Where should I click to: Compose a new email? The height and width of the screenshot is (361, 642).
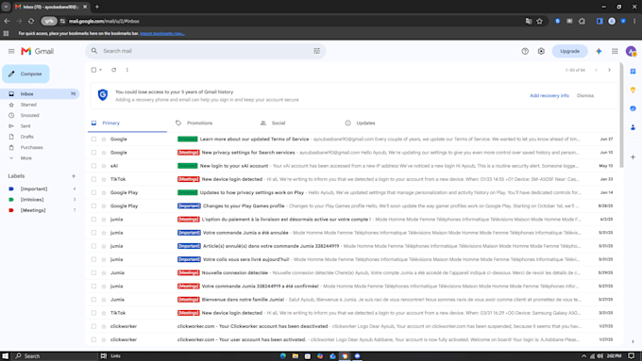point(25,74)
